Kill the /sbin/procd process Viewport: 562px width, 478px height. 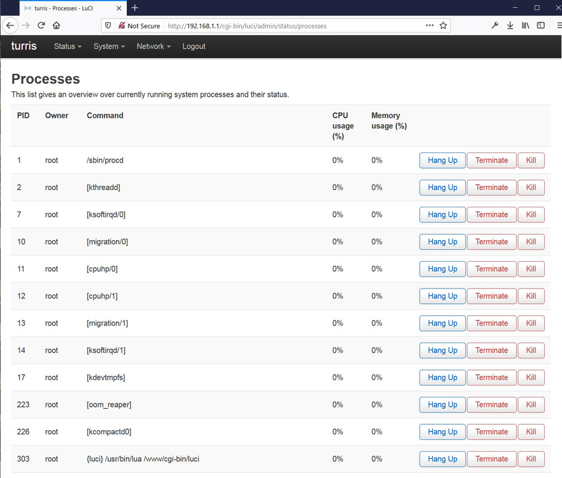531,160
